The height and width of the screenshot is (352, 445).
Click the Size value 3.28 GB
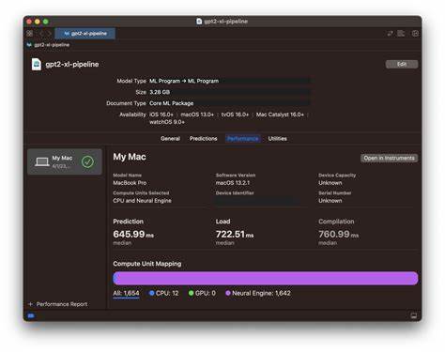click(160, 92)
